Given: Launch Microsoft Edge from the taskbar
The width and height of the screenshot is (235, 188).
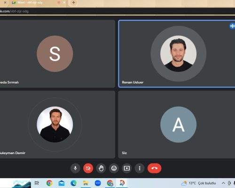Looking at the screenshot, I should [74, 183].
